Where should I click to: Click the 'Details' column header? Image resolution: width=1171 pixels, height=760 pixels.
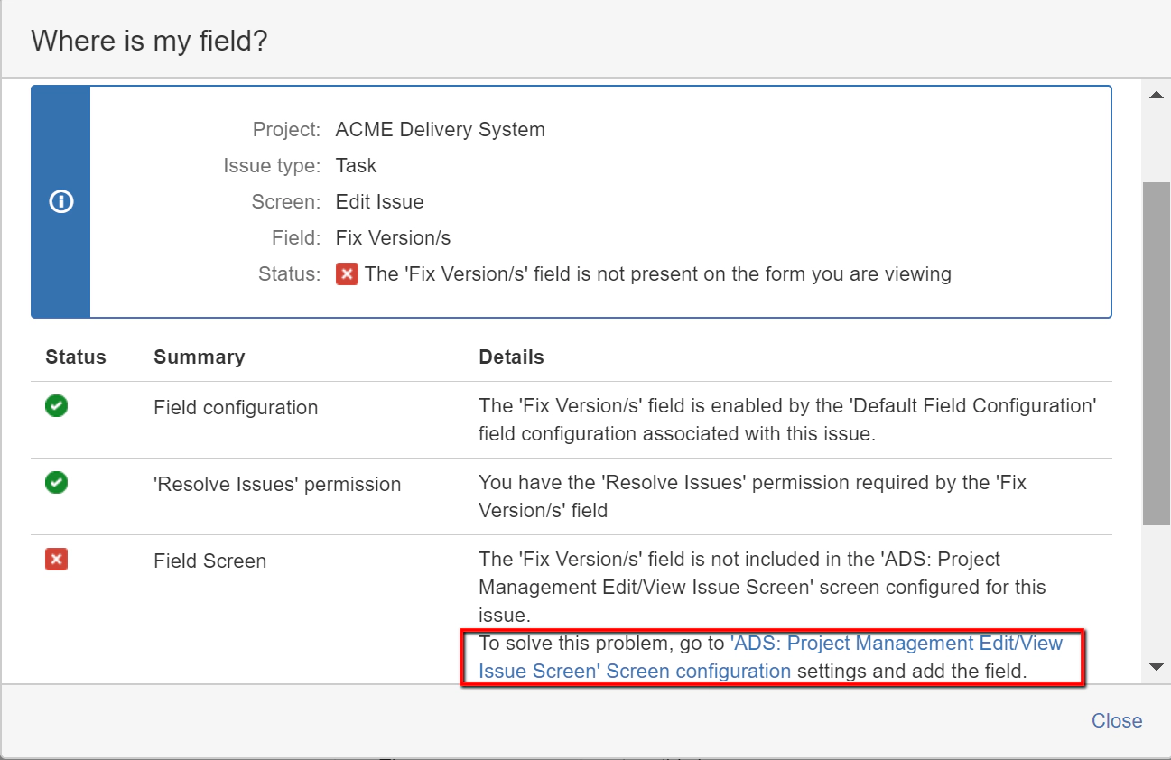pos(511,357)
